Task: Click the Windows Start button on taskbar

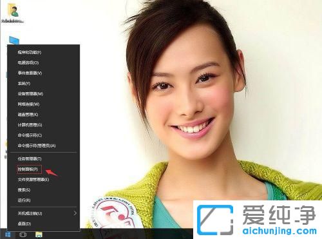Action: tap(8, 234)
